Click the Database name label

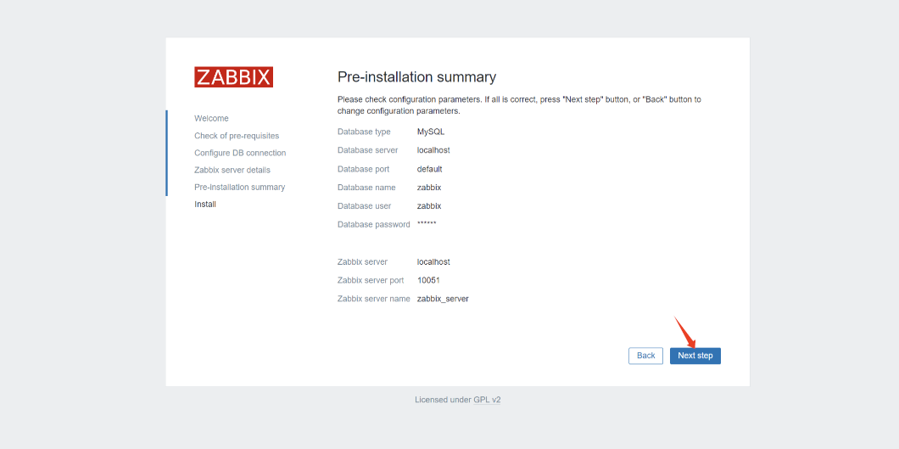366,188
